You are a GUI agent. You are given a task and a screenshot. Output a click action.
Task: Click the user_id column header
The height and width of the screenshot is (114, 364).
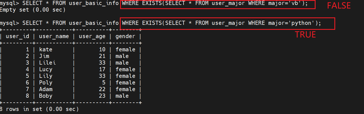(17, 36)
